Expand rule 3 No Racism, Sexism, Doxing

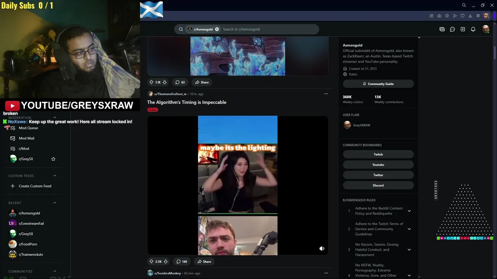(x=409, y=250)
